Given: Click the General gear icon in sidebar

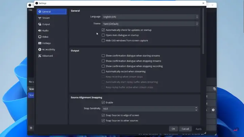Looking at the screenshot, I should pyautogui.click(x=40, y=12).
